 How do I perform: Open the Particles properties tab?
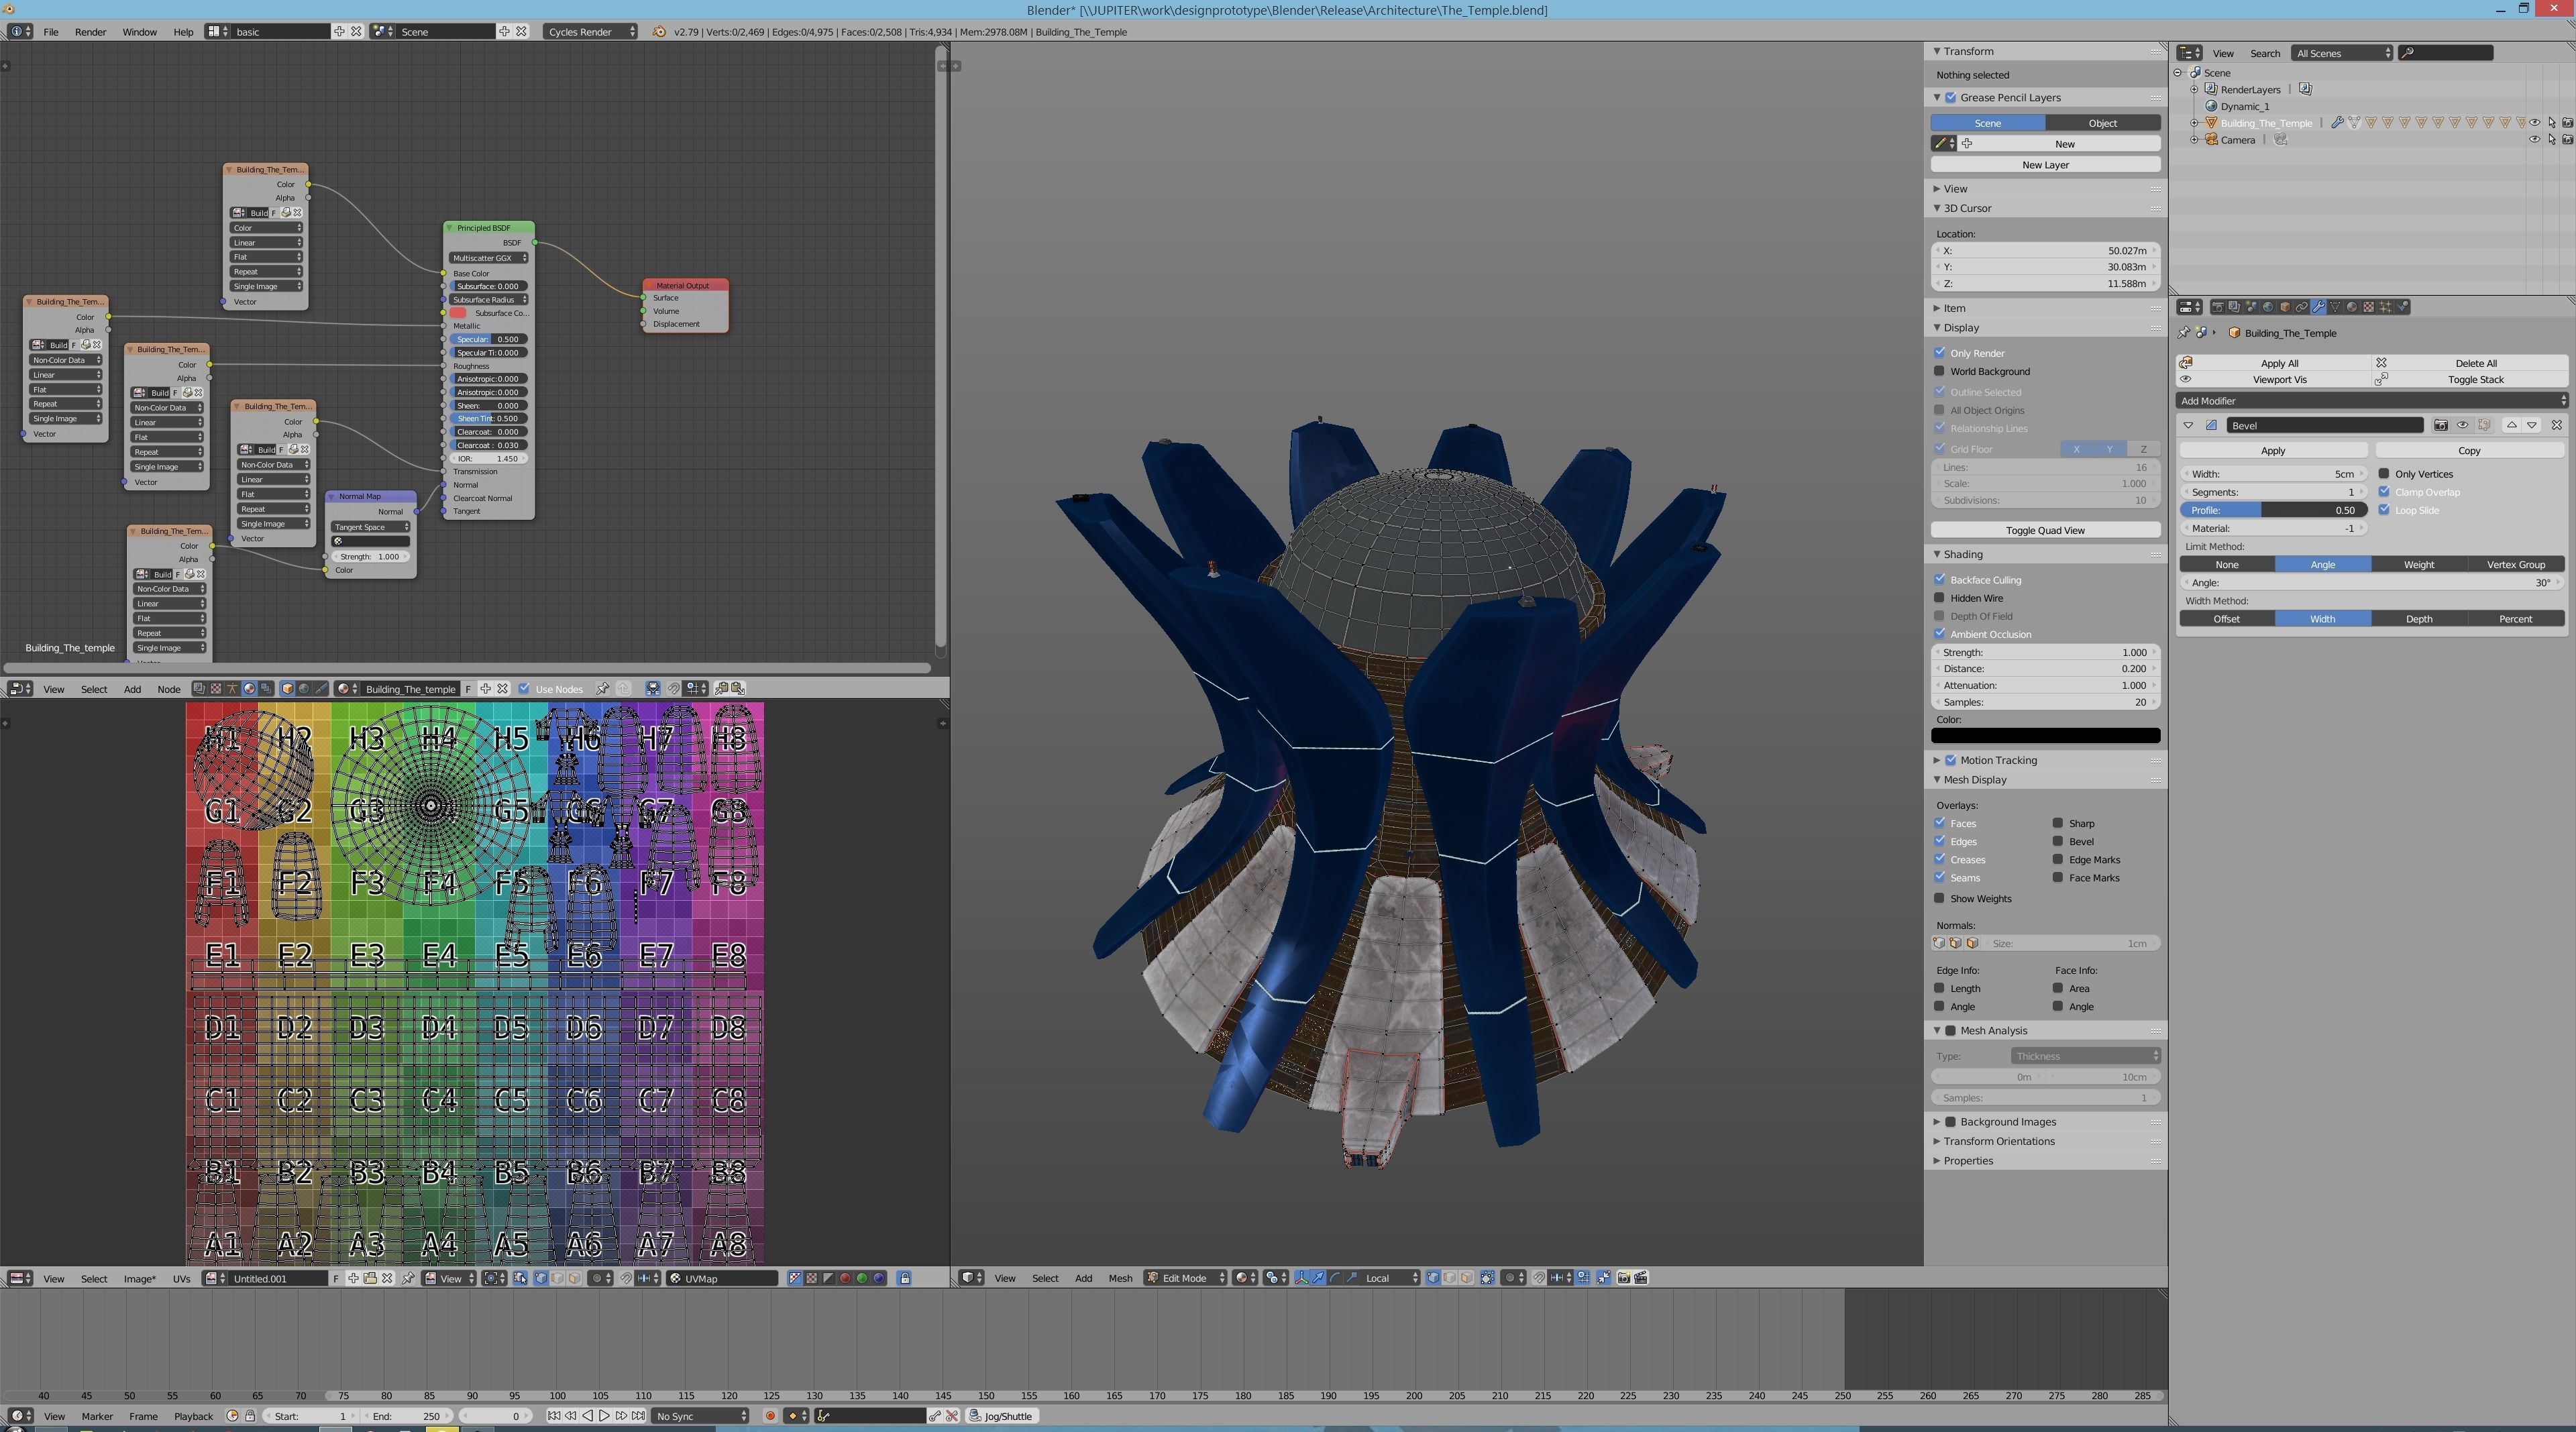[2386, 307]
